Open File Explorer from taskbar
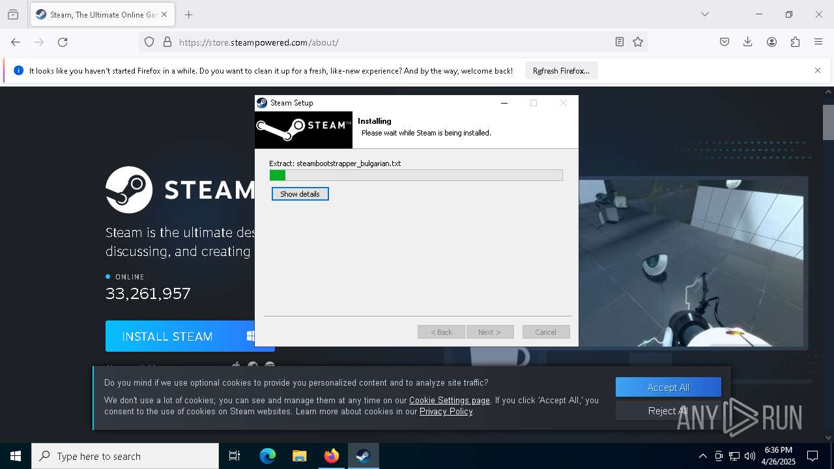Viewport: 834px width, 469px height. point(299,456)
